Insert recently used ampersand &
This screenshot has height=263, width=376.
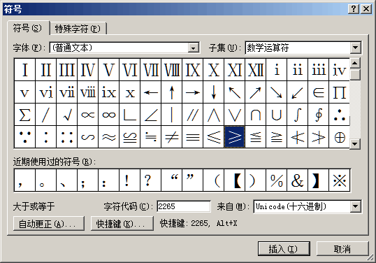pyautogui.click(x=297, y=180)
